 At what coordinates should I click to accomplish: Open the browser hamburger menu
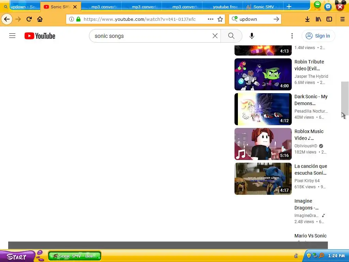point(343,19)
